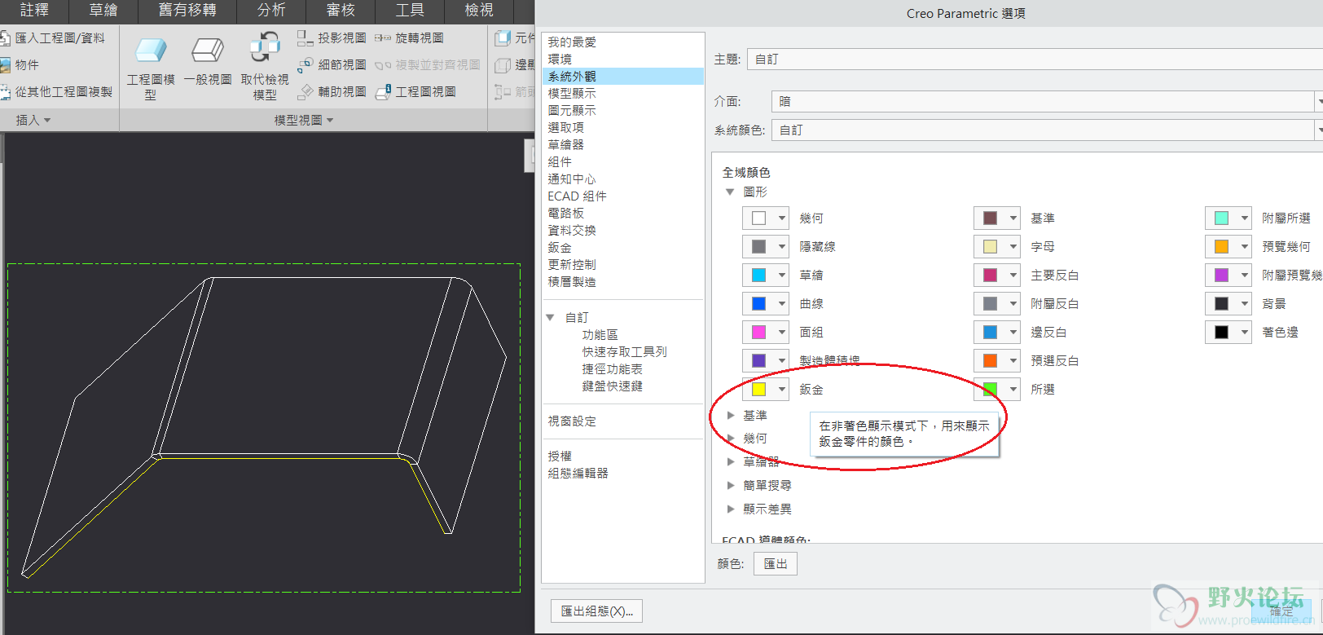The image size is (1323, 635).
Task: Open the 插入 group dropdown
Action: 33,120
